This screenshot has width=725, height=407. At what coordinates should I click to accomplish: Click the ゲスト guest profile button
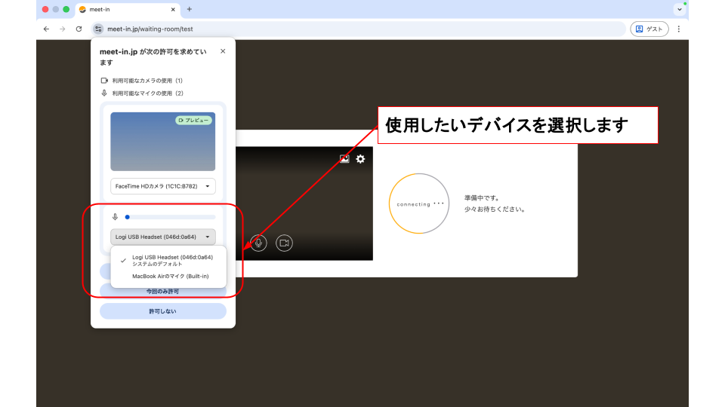click(x=649, y=29)
